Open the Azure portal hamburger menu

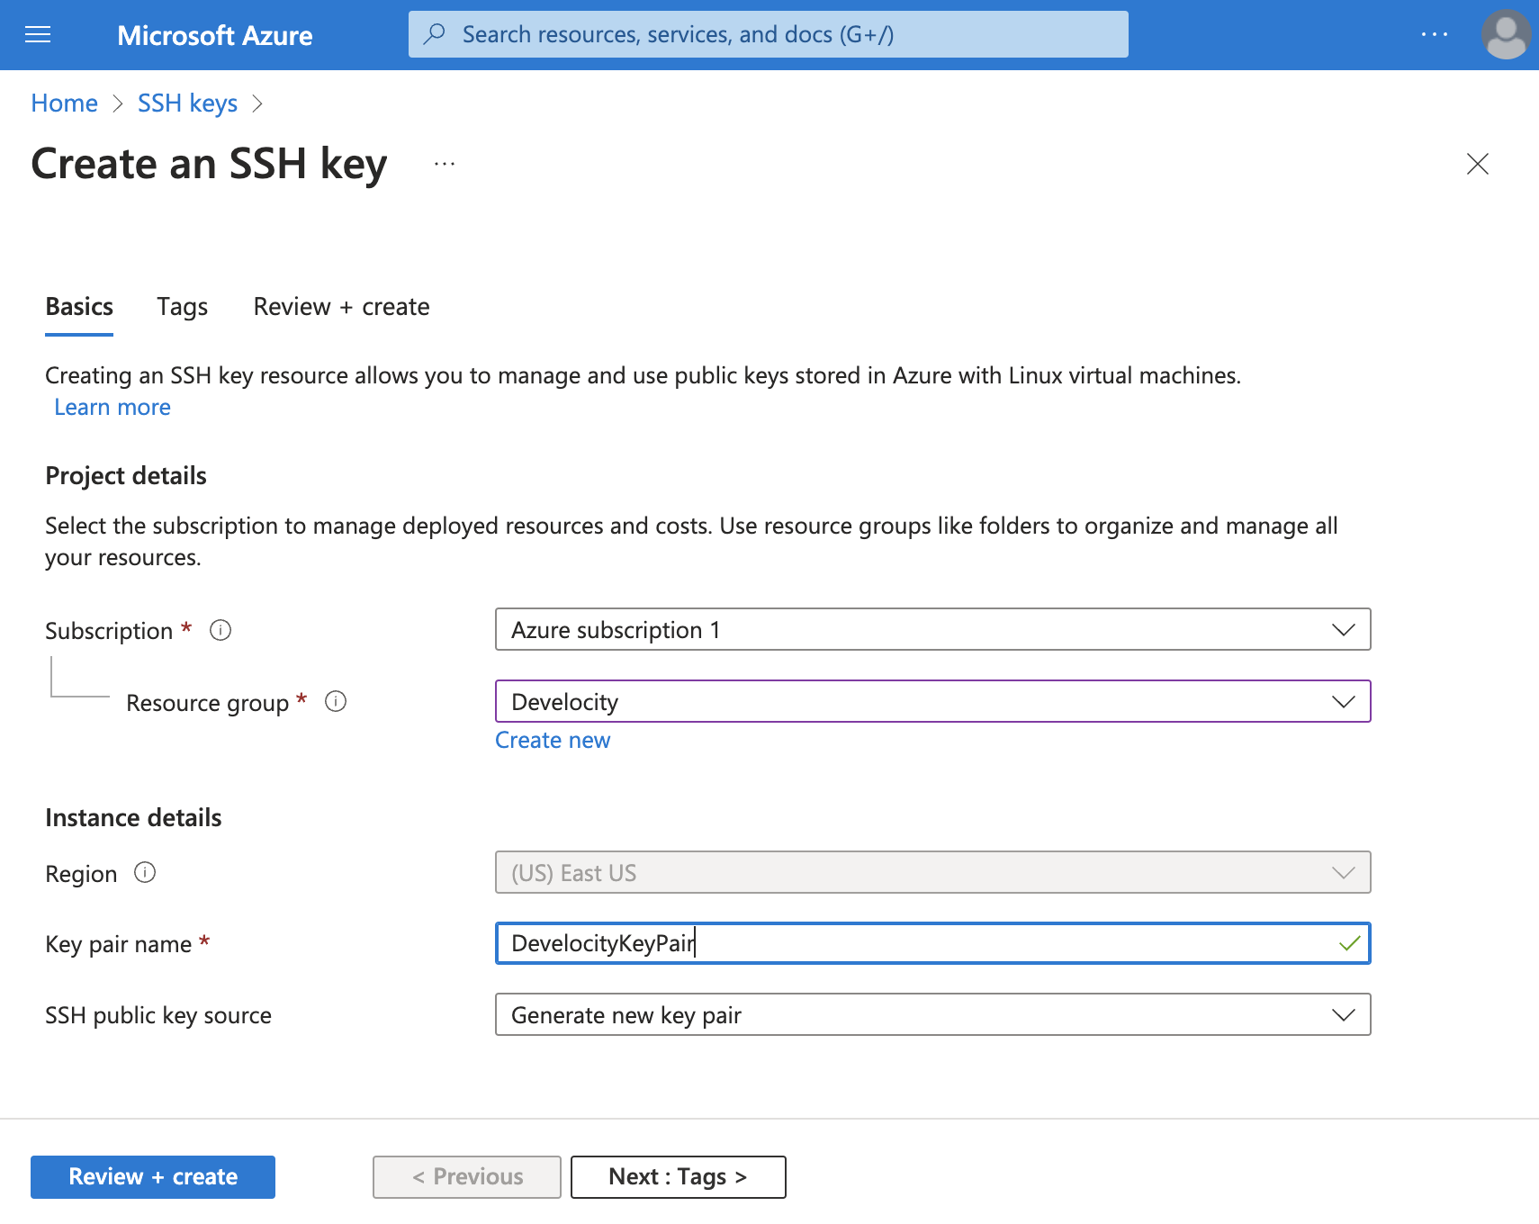point(37,34)
